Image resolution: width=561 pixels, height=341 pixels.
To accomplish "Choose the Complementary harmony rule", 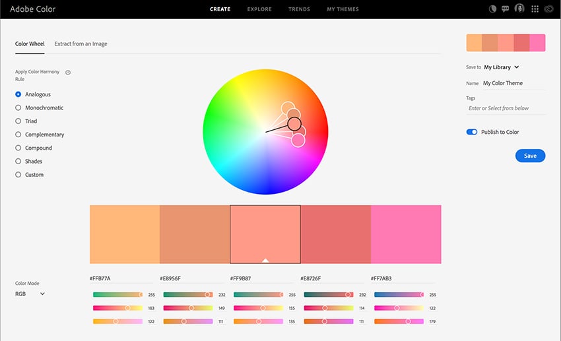I will tap(40, 135).
